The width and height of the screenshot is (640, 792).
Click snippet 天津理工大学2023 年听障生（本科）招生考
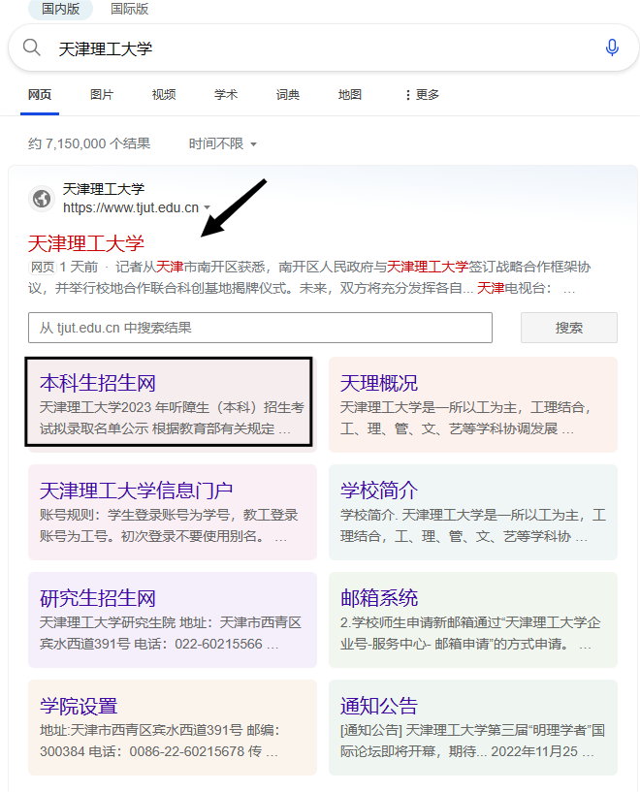pos(173,407)
